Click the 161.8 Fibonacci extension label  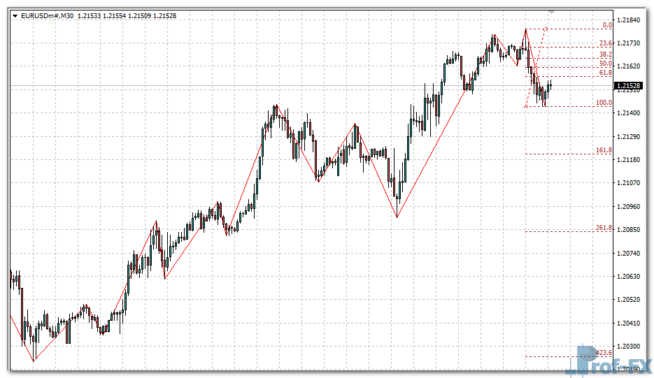point(604,150)
